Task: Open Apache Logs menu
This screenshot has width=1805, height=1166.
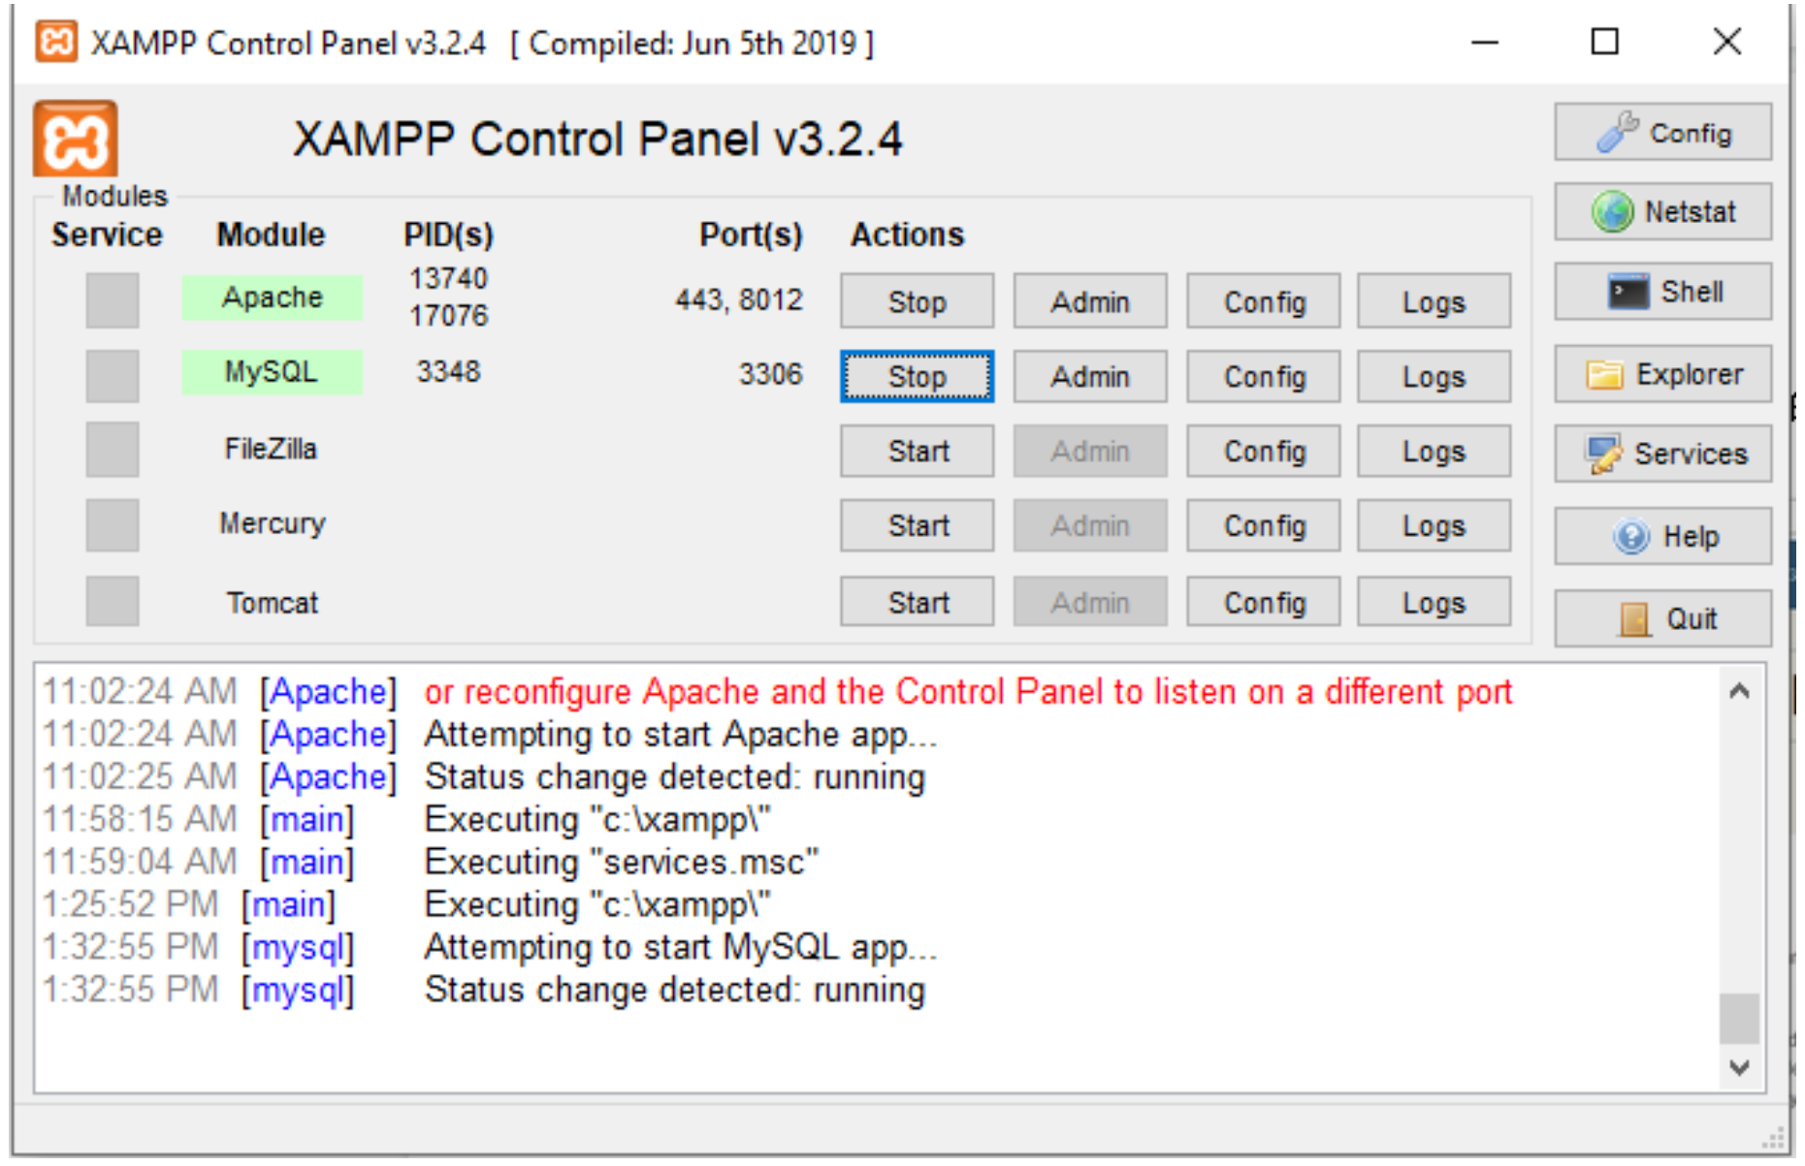Action: click(1434, 301)
